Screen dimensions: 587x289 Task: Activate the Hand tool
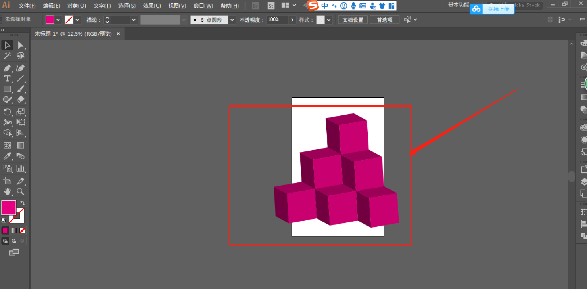(x=7, y=192)
